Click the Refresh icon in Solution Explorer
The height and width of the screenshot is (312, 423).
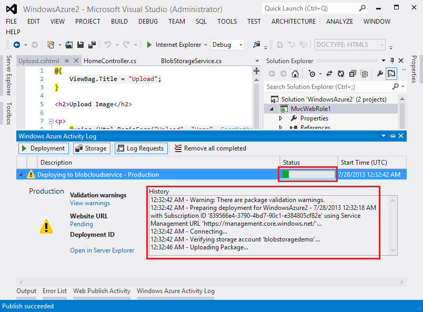(341, 74)
